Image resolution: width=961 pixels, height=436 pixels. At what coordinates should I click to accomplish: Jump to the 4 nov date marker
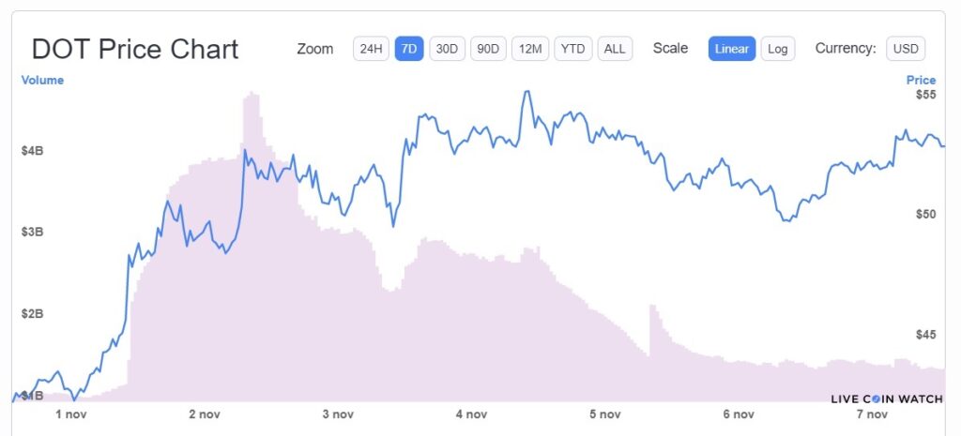point(471,414)
